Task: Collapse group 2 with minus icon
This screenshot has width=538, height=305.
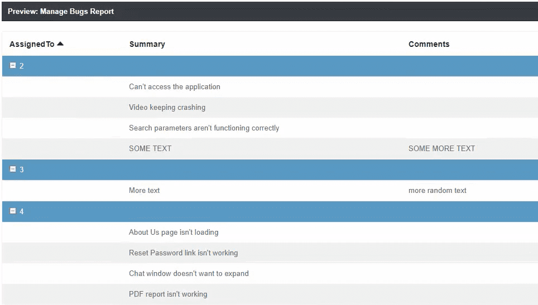Action: click(13, 66)
